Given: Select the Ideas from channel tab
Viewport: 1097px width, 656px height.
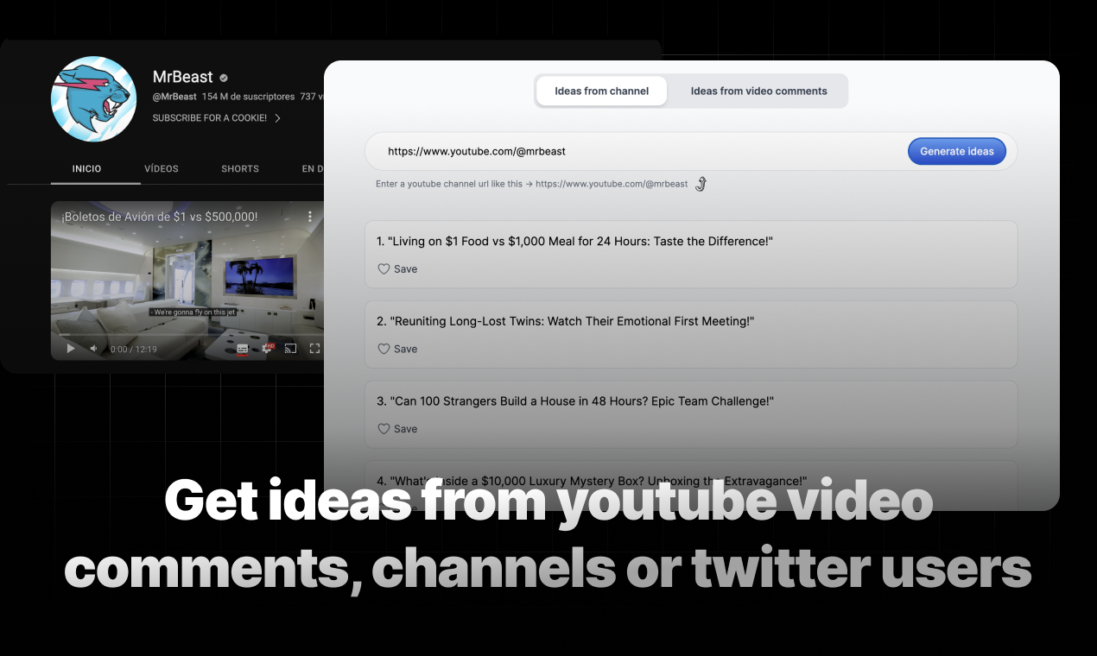Looking at the screenshot, I should click(601, 91).
